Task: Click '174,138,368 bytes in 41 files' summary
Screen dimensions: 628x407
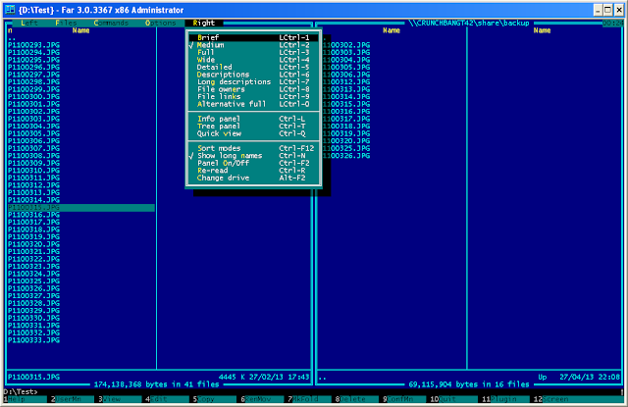Action: (x=157, y=384)
